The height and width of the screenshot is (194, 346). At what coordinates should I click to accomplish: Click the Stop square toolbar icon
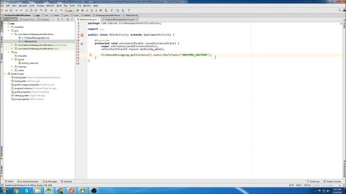101,10
